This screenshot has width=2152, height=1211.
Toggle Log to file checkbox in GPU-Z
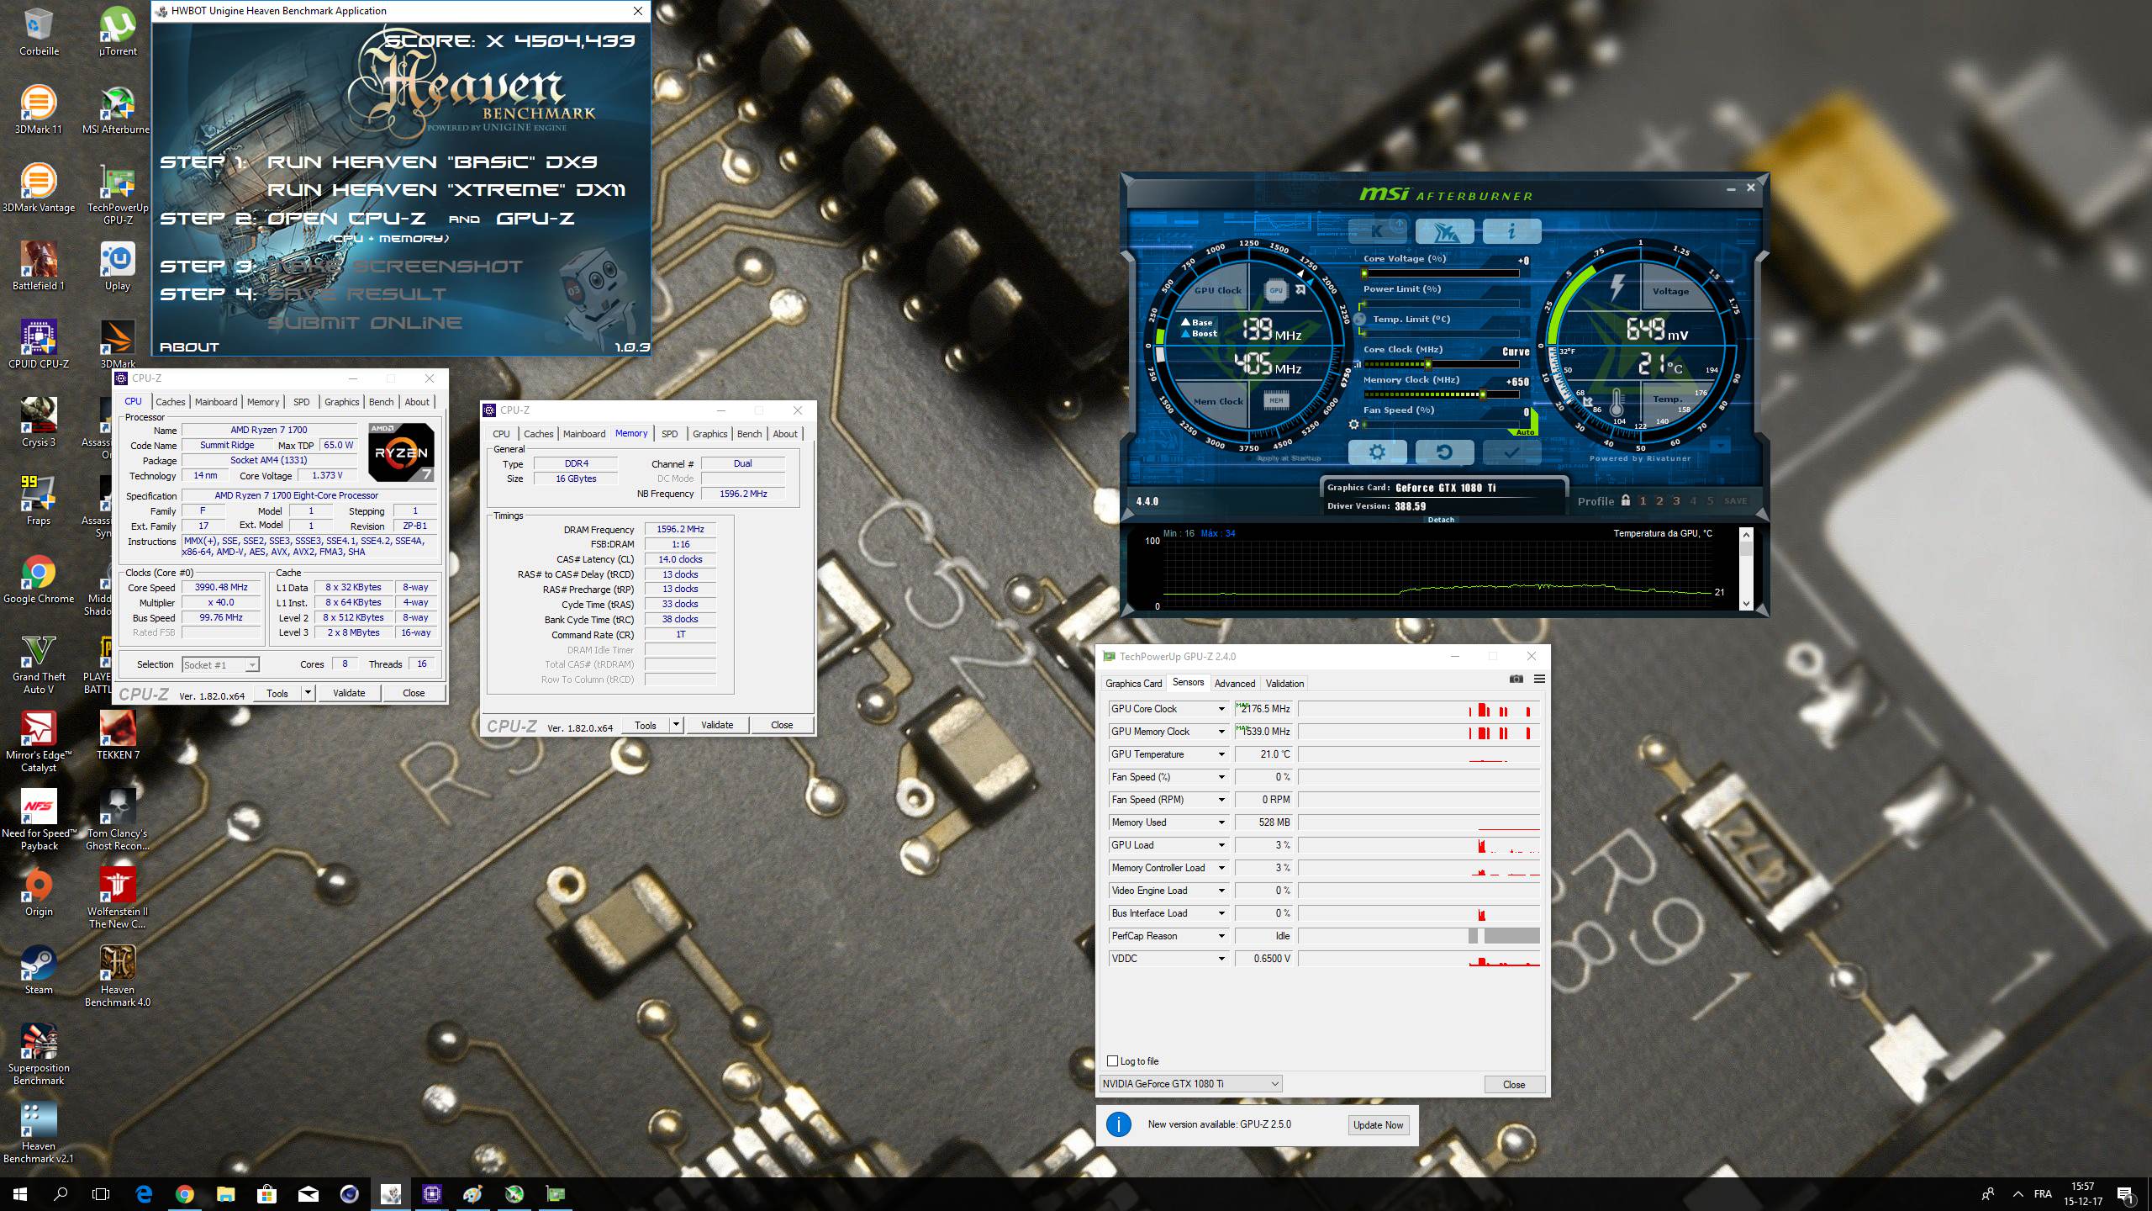(x=1113, y=1061)
